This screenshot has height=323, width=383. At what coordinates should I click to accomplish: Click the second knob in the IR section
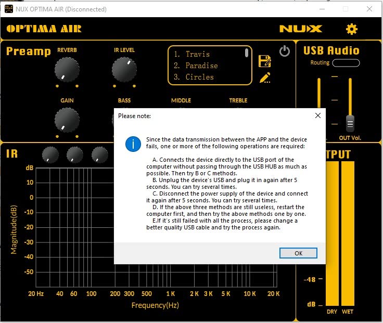(75, 155)
